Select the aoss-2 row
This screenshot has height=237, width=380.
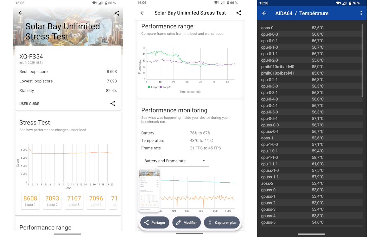311,183
